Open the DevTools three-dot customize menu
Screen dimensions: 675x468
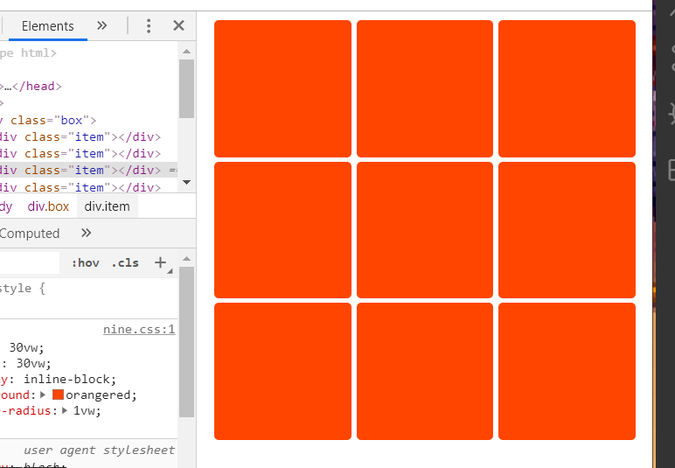(x=149, y=26)
